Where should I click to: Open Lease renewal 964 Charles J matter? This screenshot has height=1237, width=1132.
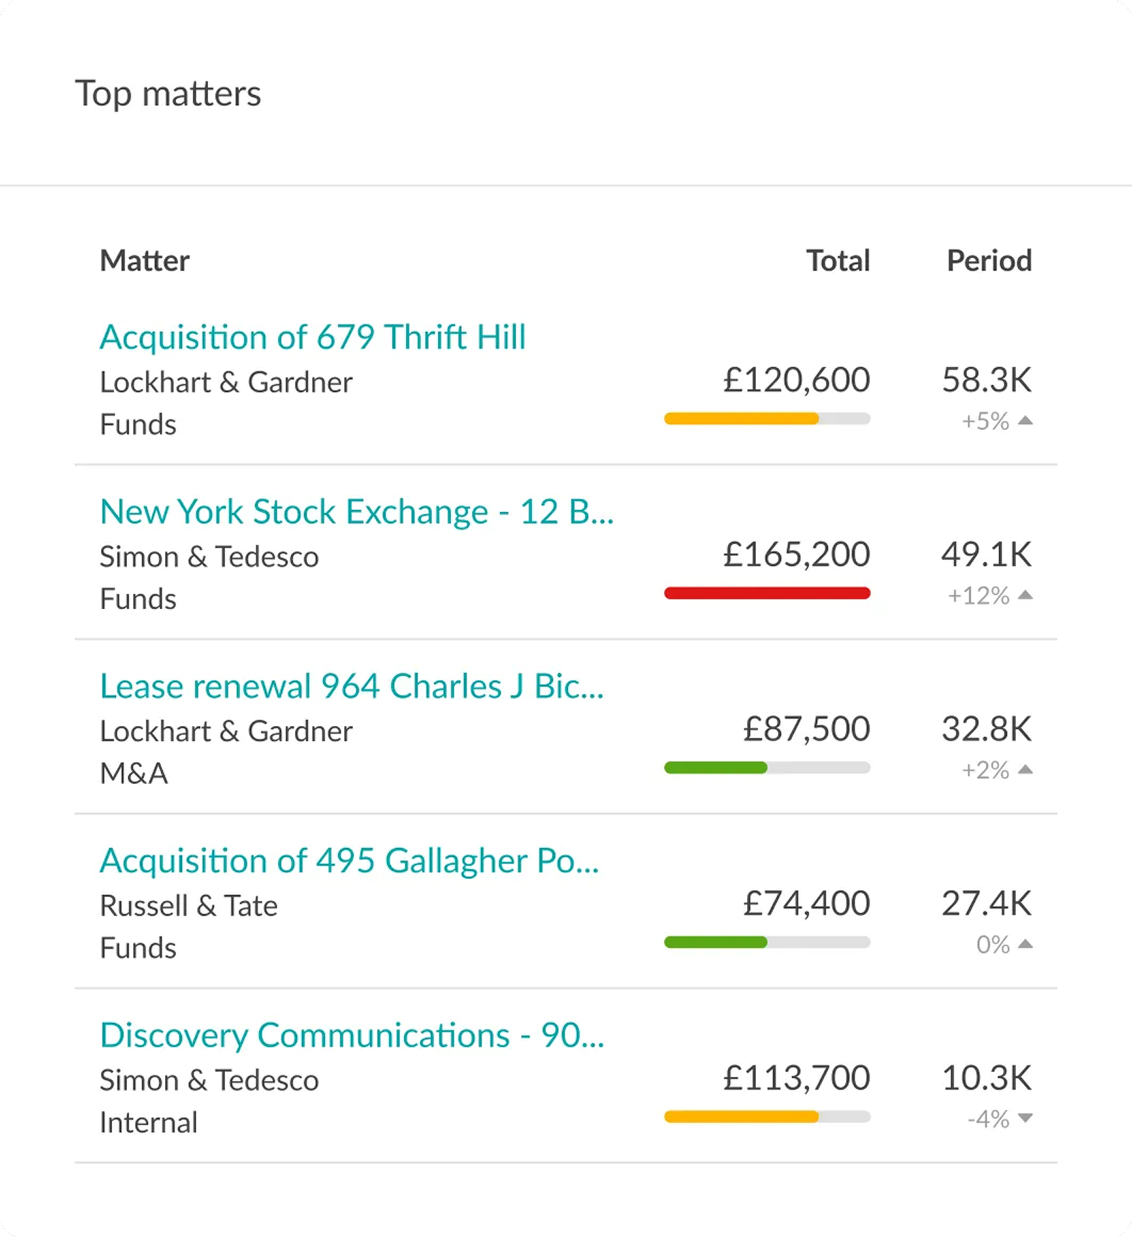click(352, 686)
